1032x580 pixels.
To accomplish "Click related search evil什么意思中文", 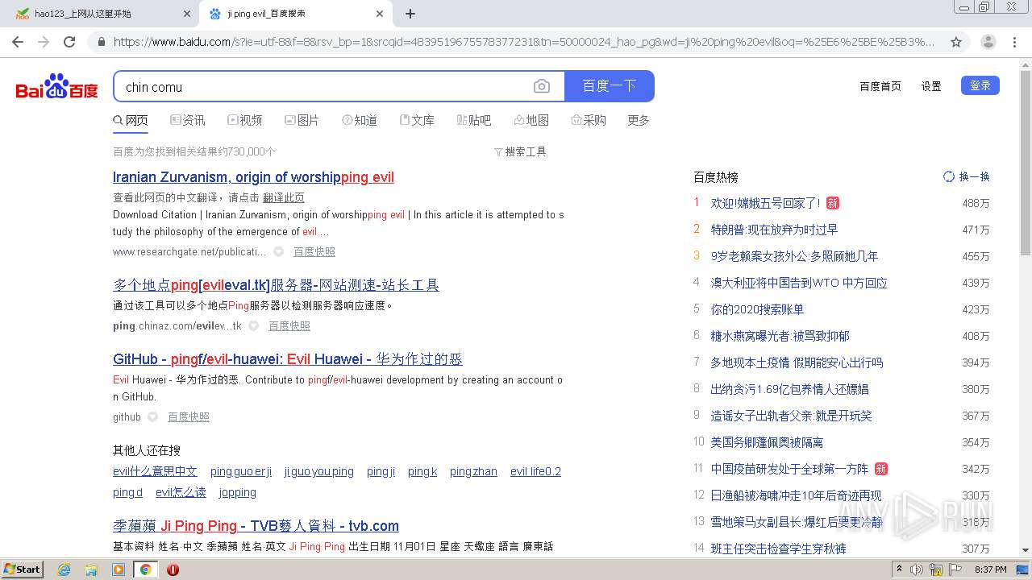I will click(x=155, y=471).
